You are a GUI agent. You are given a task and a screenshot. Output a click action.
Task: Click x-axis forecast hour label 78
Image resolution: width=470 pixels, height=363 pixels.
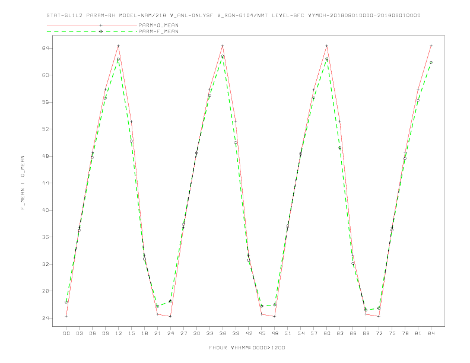tap(405, 333)
